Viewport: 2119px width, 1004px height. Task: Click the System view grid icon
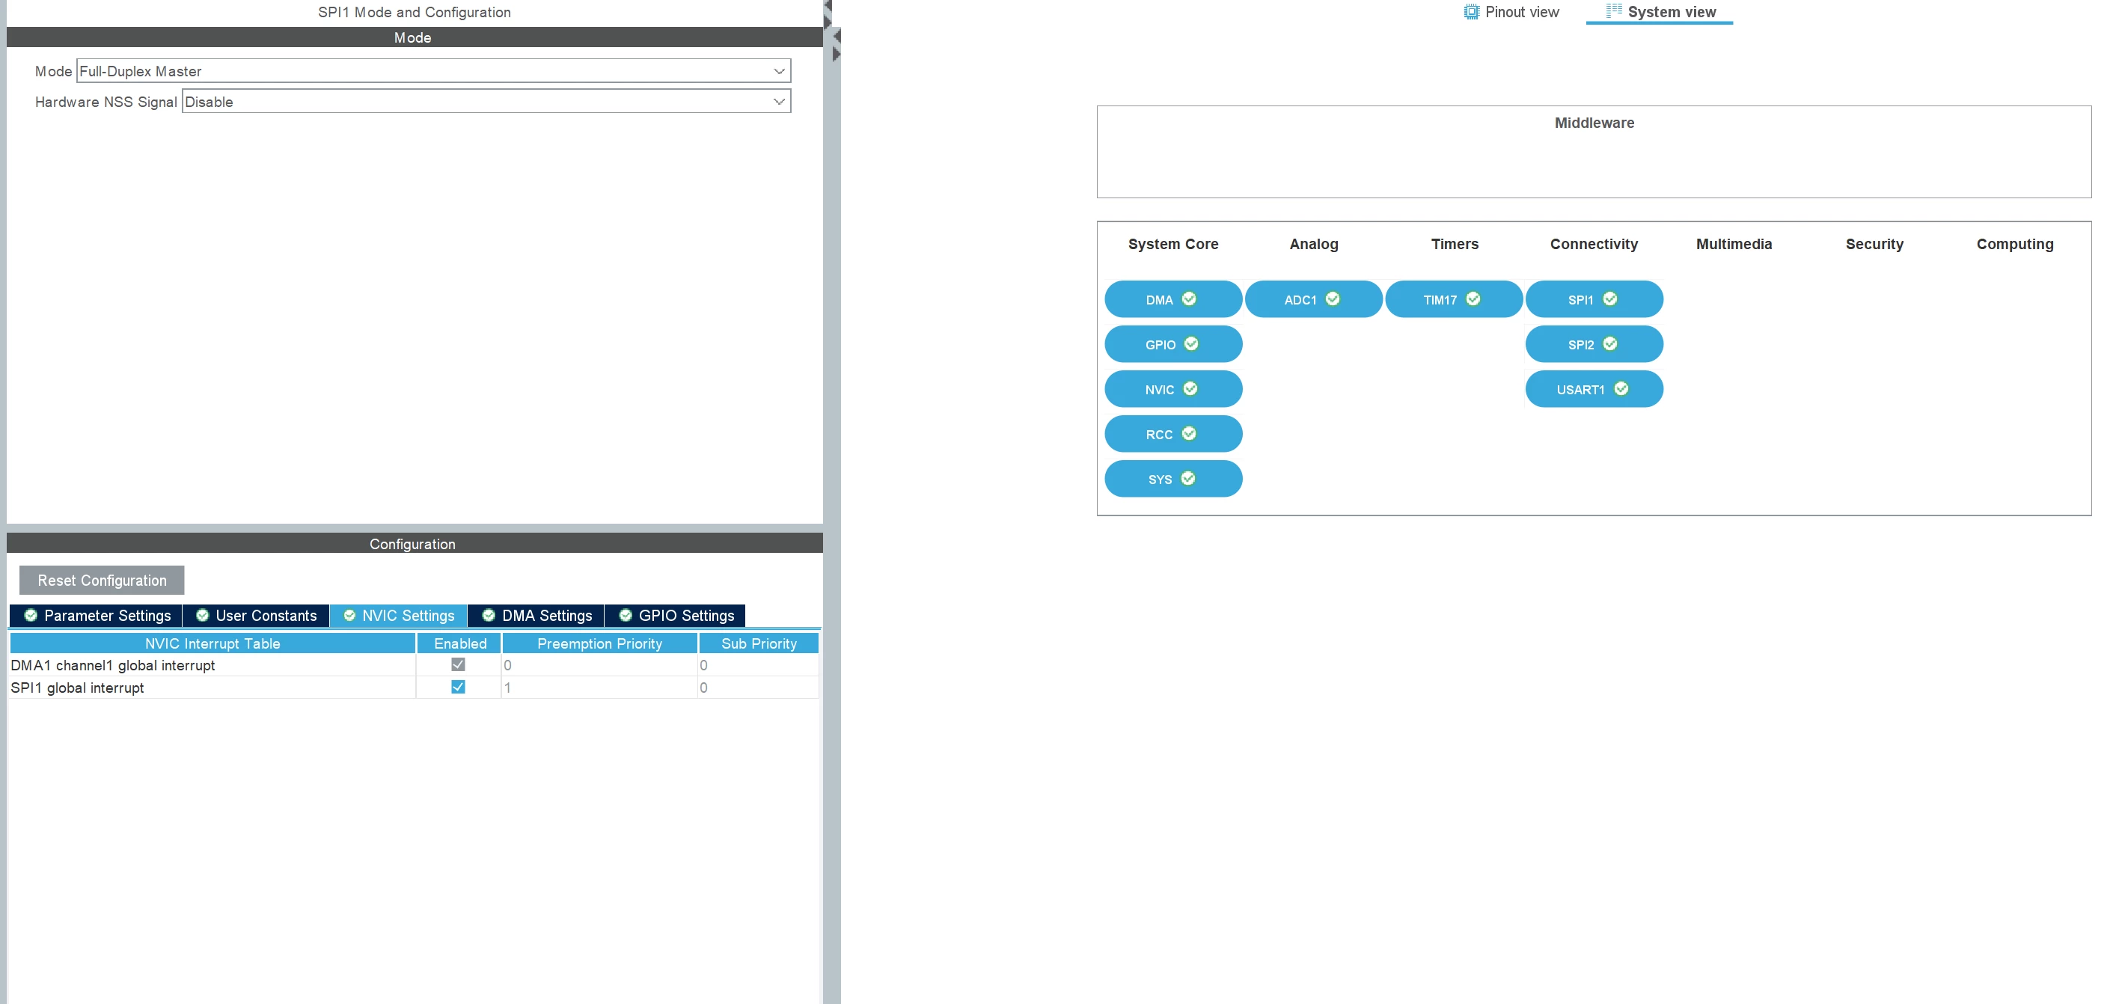point(1614,10)
